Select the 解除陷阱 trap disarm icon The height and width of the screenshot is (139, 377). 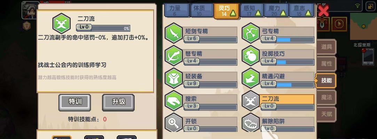tap(251, 123)
